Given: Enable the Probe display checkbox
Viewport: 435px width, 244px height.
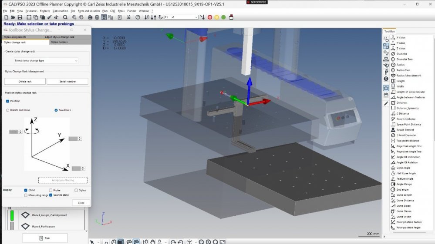Looking at the screenshot, I should (51, 190).
